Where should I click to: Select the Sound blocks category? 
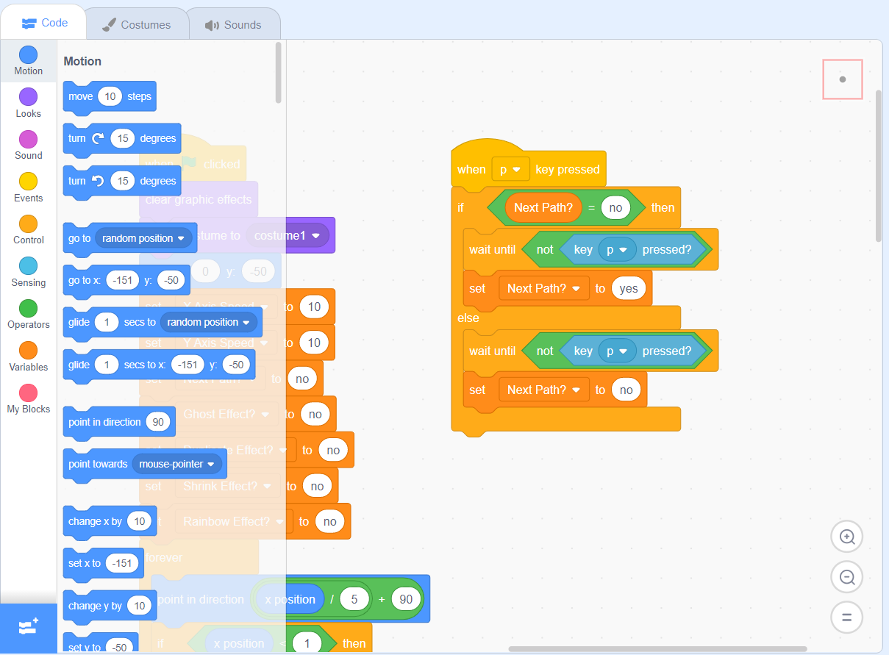point(28,143)
